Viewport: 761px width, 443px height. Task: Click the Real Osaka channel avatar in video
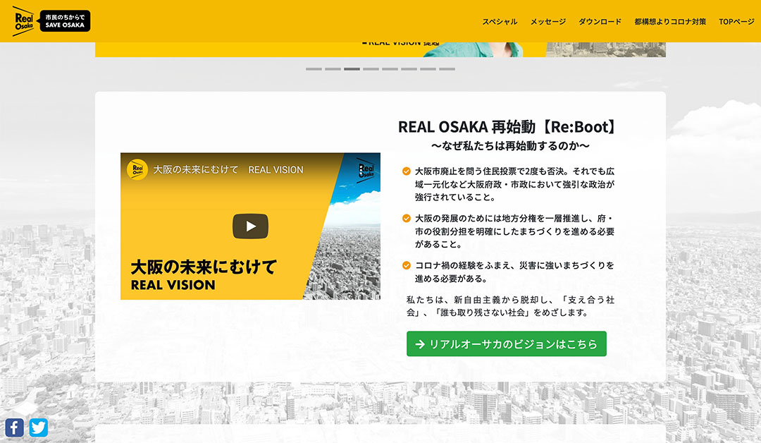tap(137, 170)
